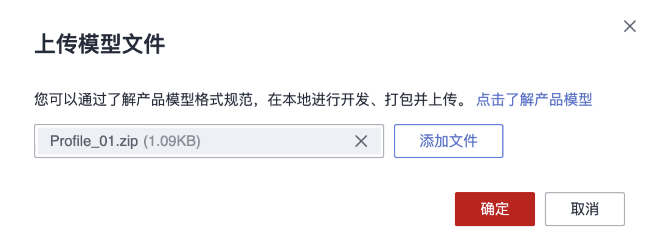Learn about product models via blue link
655x245 pixels.
pos(534,100)
